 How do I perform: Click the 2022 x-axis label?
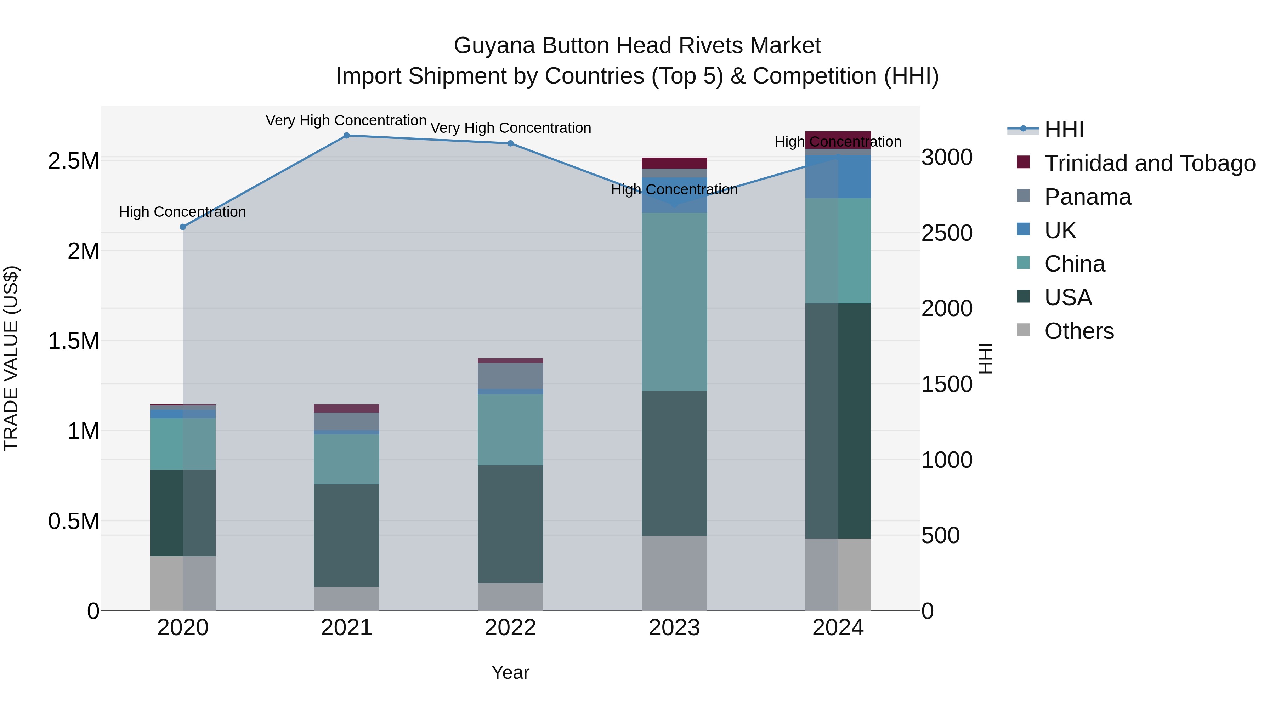coord(510,628)
